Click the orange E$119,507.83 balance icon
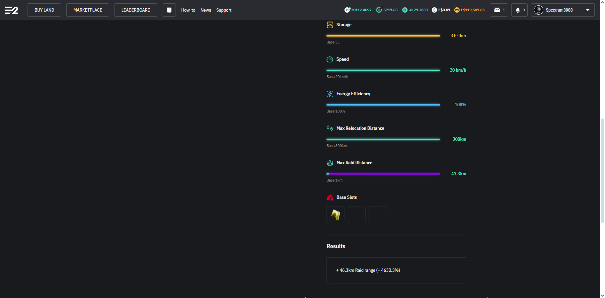 457,10
